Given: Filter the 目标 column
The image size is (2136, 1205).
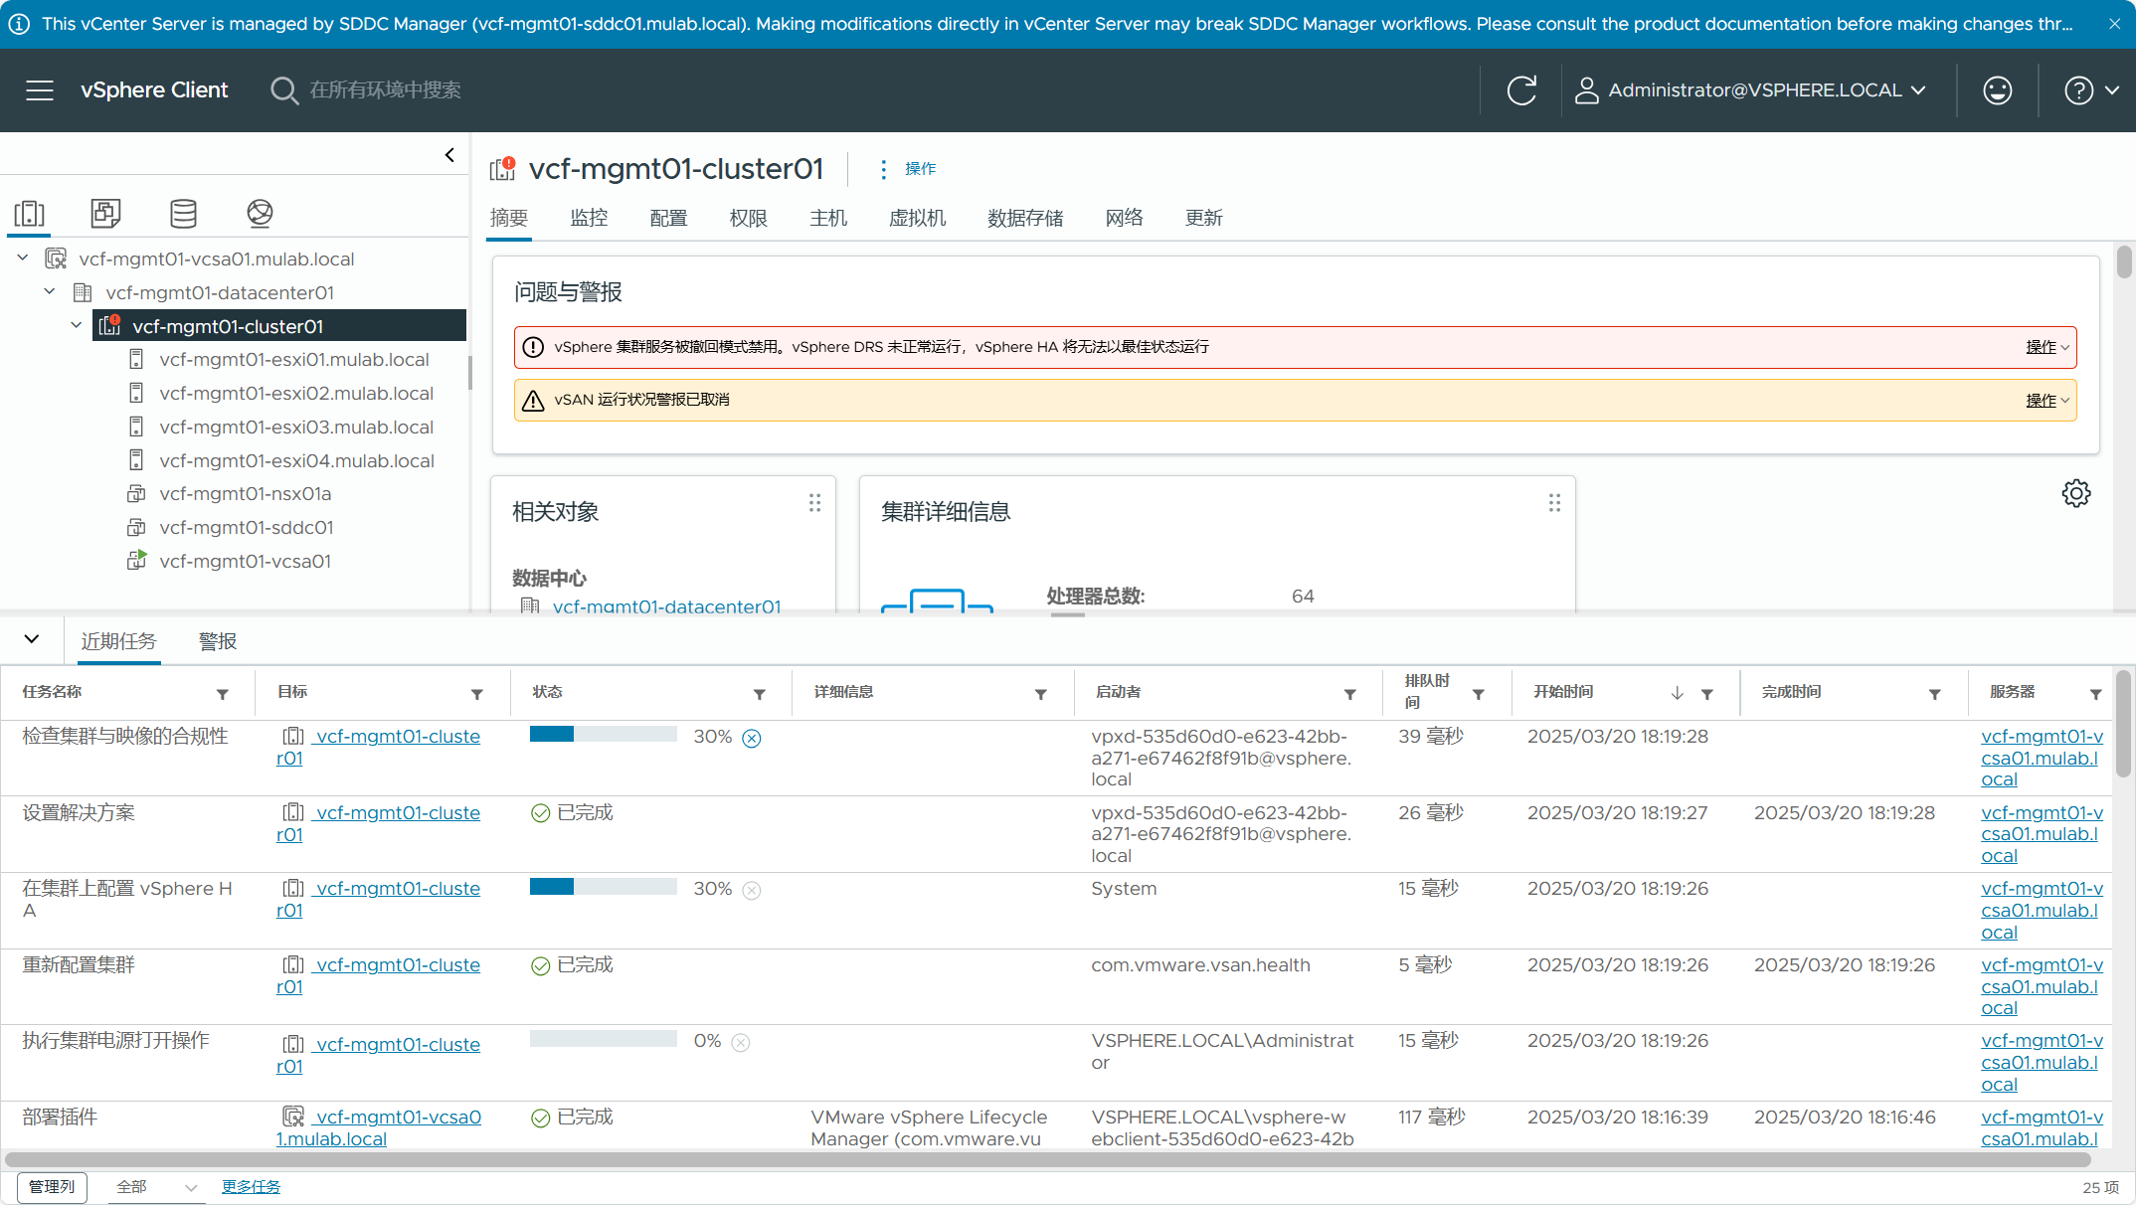Looking at the screenshot, I should click(x=477, y=694).
